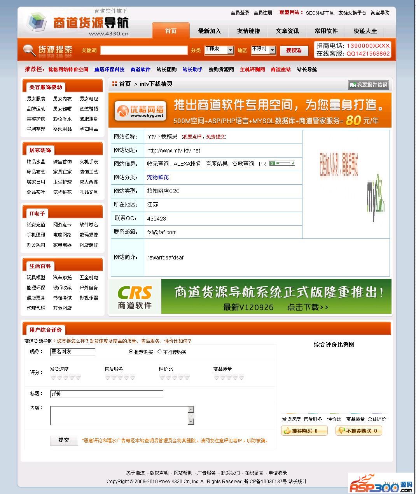Click the 关于商道 footer link
The width and height of the screenshot is (416, 494).
tap(135, 473)
